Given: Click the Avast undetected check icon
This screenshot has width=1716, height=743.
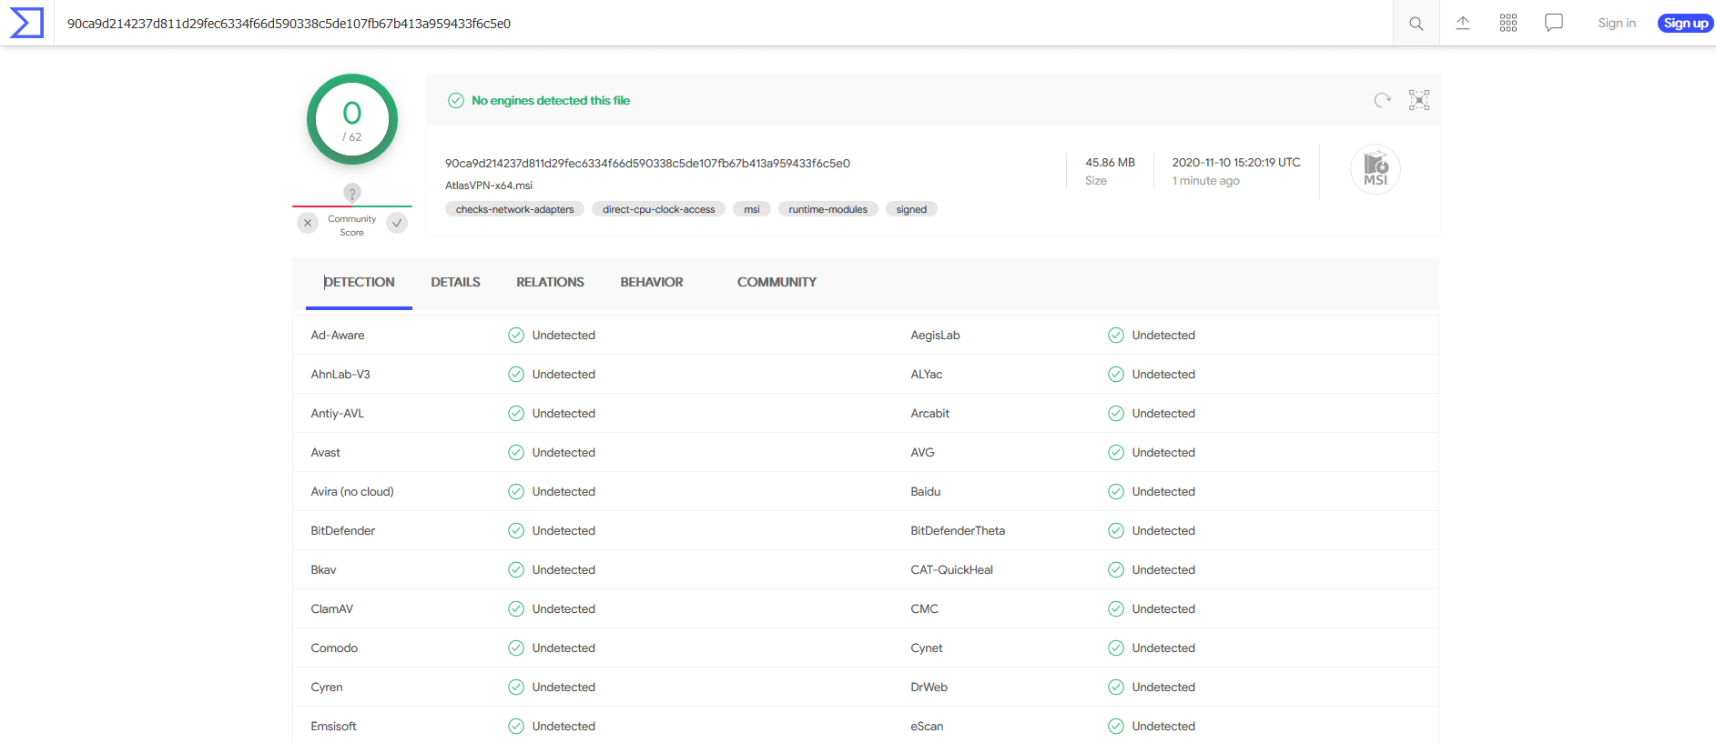Looking at the screenshot, I should [x=516, y=452].
